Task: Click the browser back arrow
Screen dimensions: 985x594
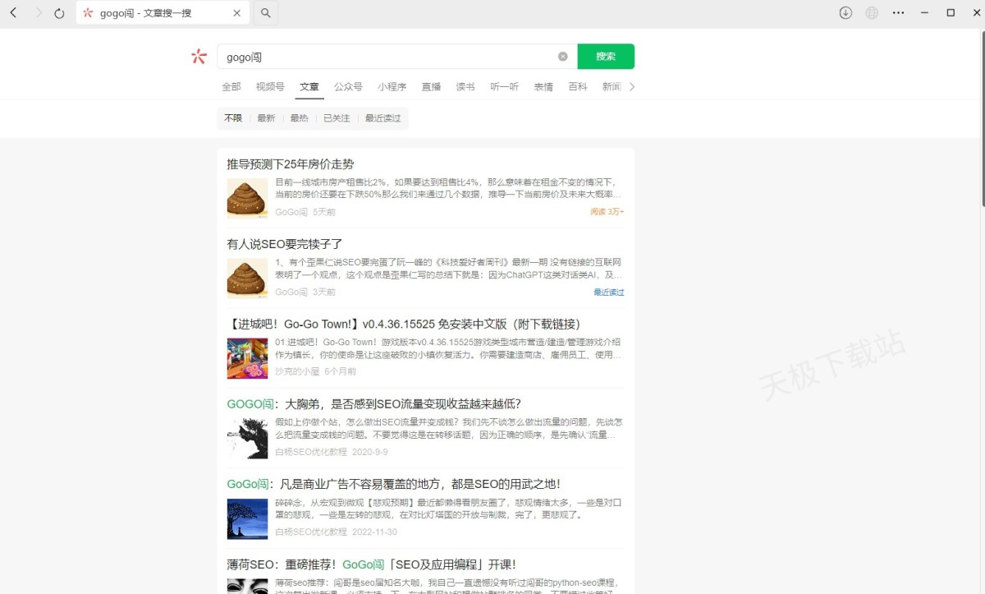Action: (x=13, y=13)
